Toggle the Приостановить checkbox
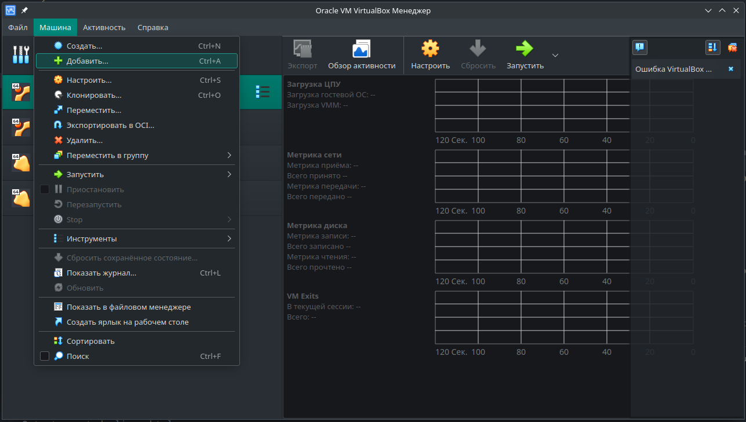This screenshot has width=746, height=422. (45, 189)
